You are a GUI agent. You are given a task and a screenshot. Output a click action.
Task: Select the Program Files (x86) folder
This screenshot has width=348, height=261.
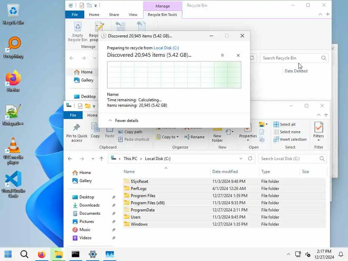pyautogui.click(x=224, y=203)
